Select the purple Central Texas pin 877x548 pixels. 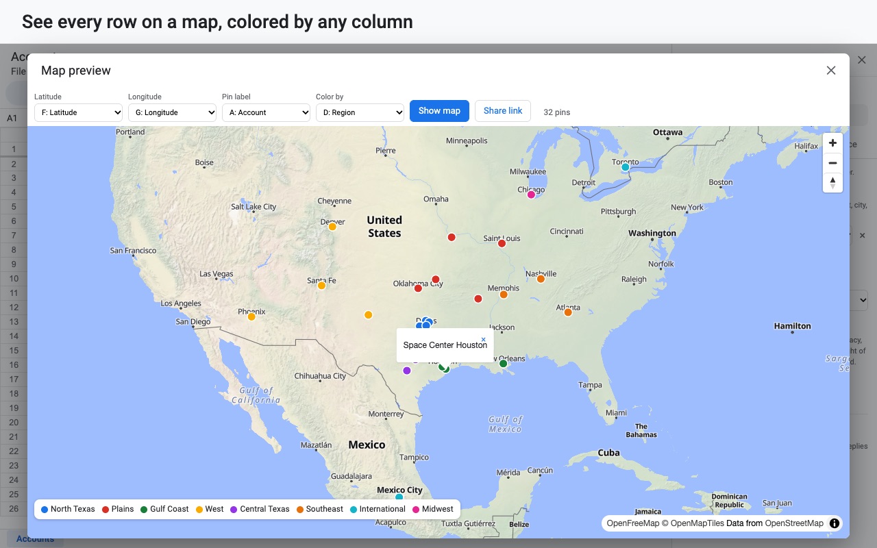[406, 371]
